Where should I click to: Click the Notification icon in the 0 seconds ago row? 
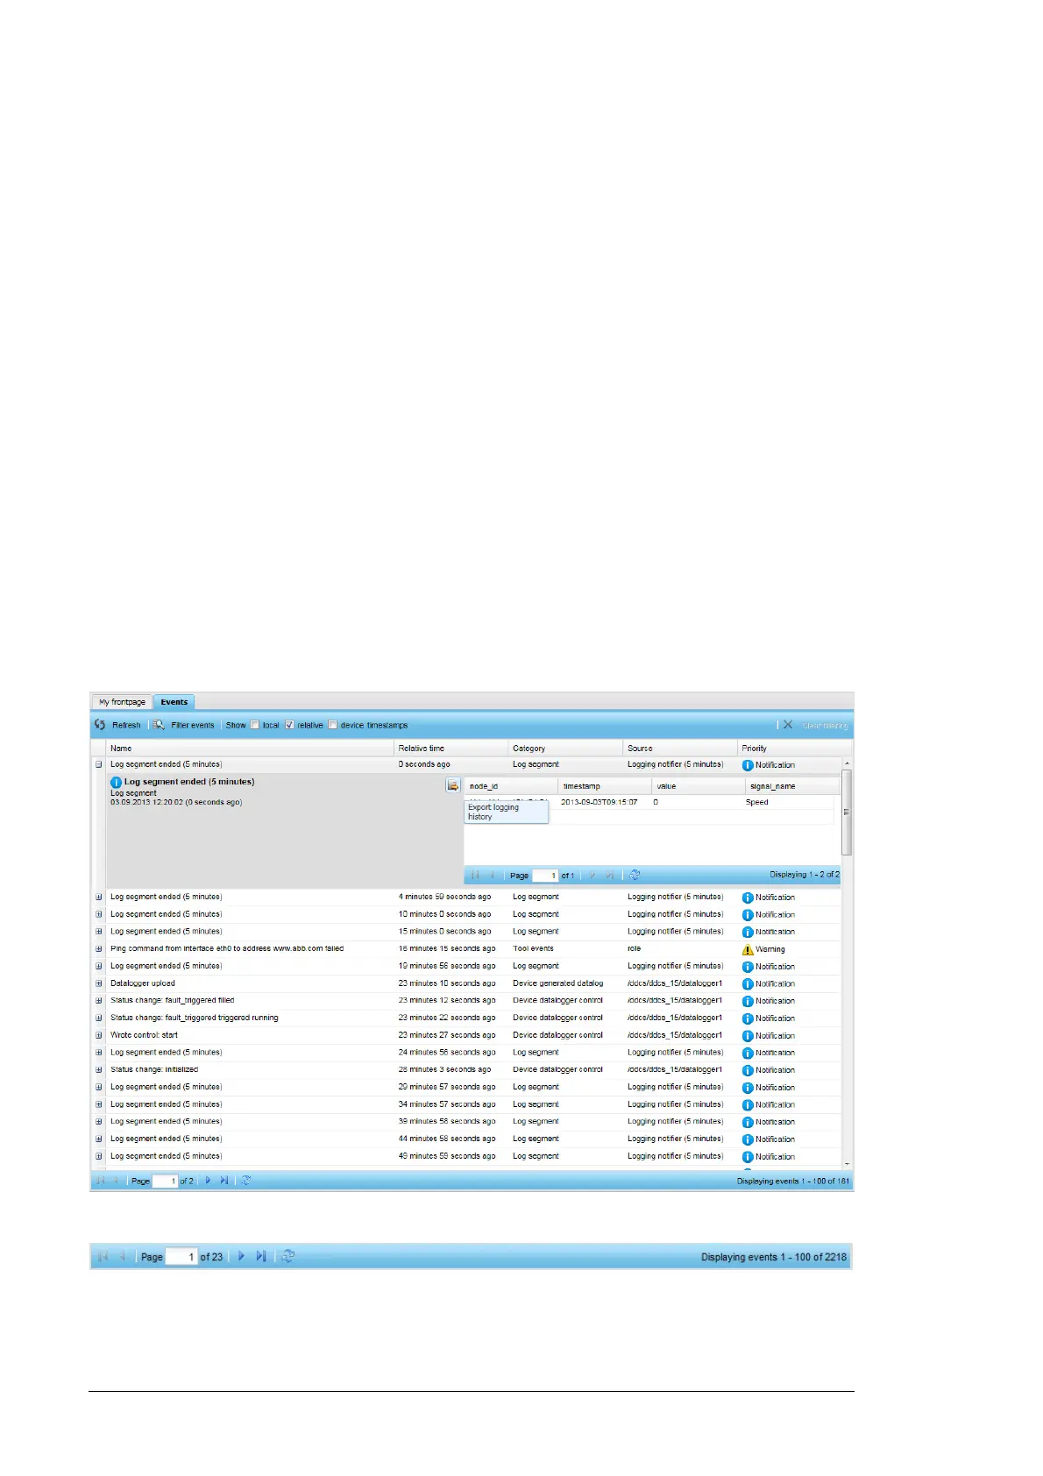click(748, 765)
